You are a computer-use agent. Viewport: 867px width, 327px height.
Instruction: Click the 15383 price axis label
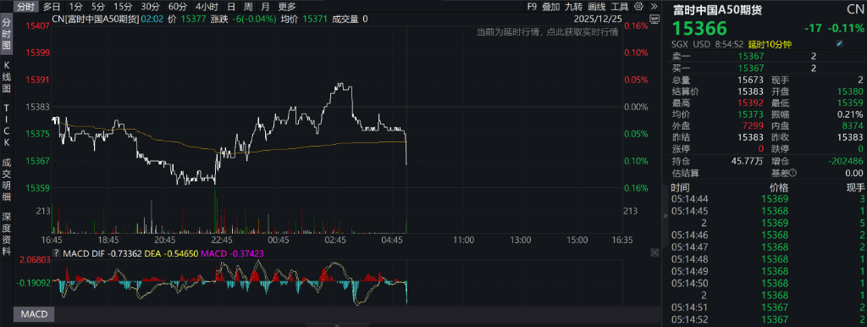(x=37, y=107)
